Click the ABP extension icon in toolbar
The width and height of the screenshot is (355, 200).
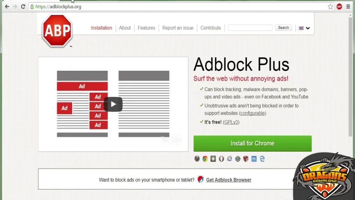point(339,6)
